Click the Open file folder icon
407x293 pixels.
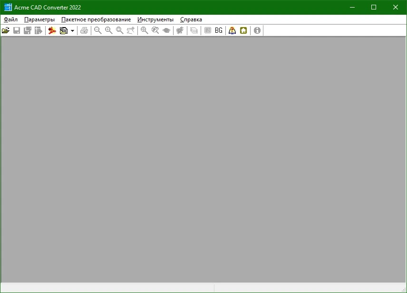[6, 30]
